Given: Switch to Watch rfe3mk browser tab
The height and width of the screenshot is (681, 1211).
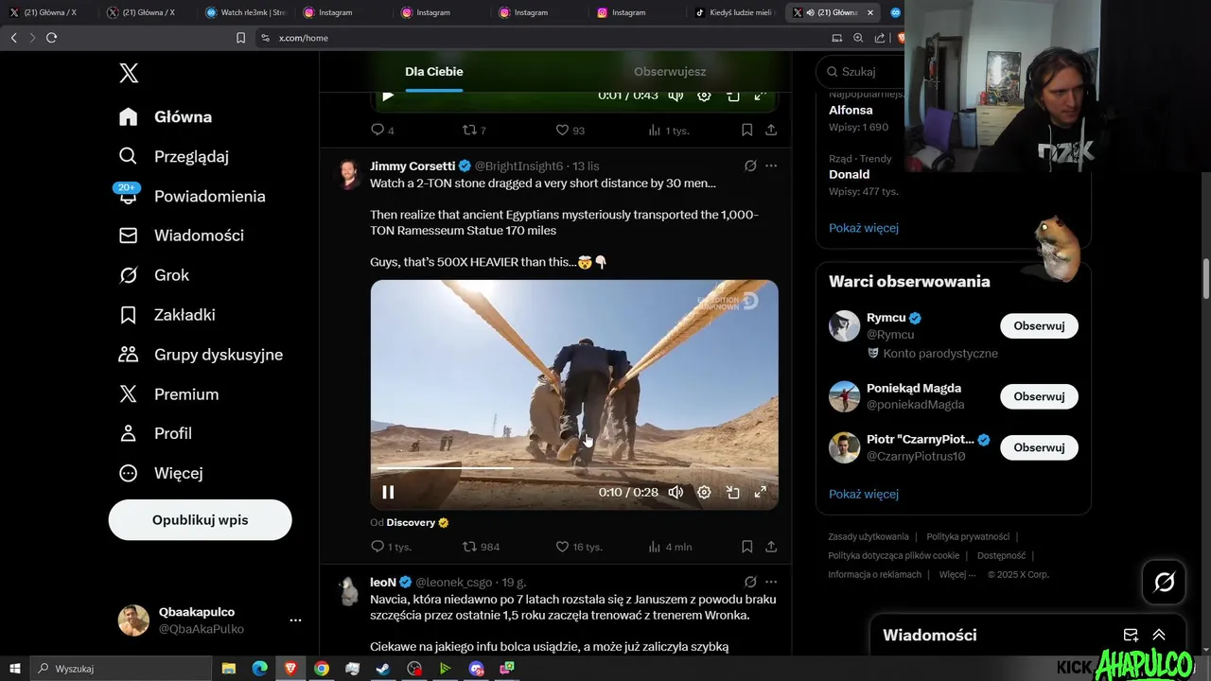Looking at the screenshot, I should coord(246,12).
